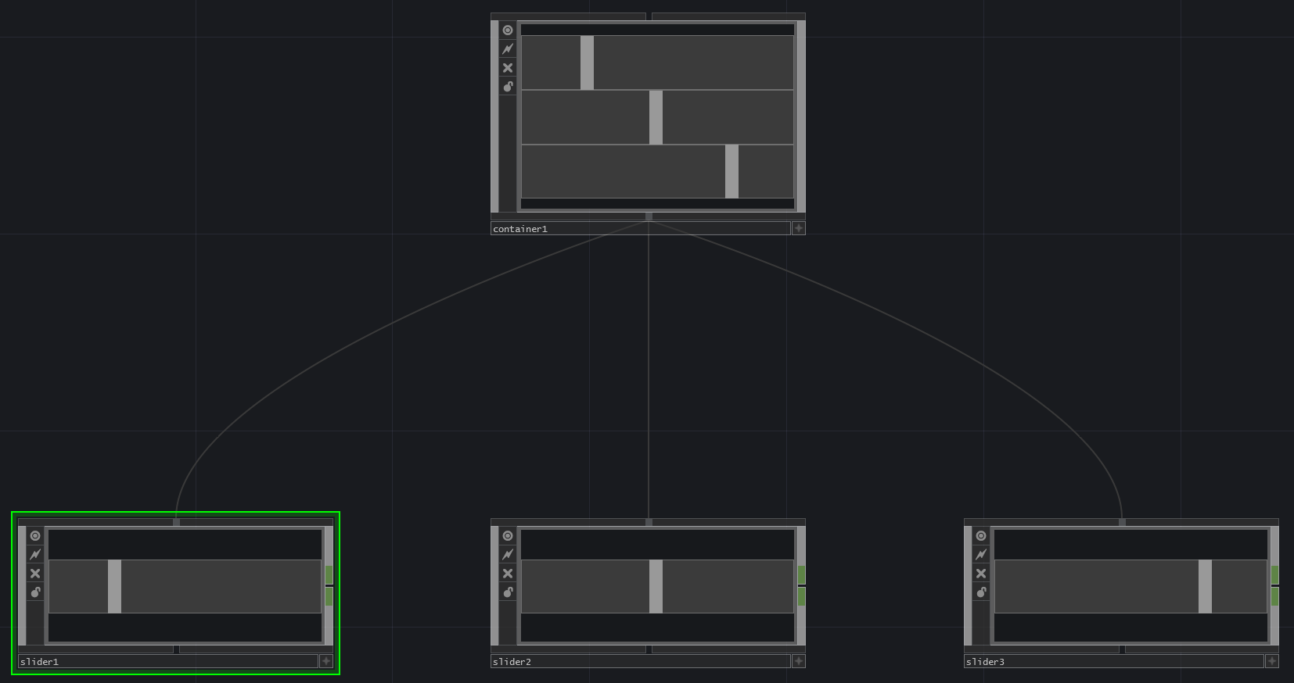Toggle lock flag on container1
This screenshot has height=683, width=1294.
point(508,87)
